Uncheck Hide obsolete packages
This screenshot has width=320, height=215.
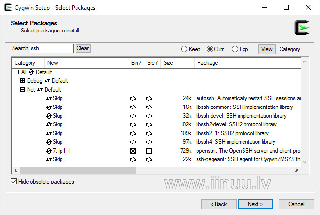click(x=14, y=181)
